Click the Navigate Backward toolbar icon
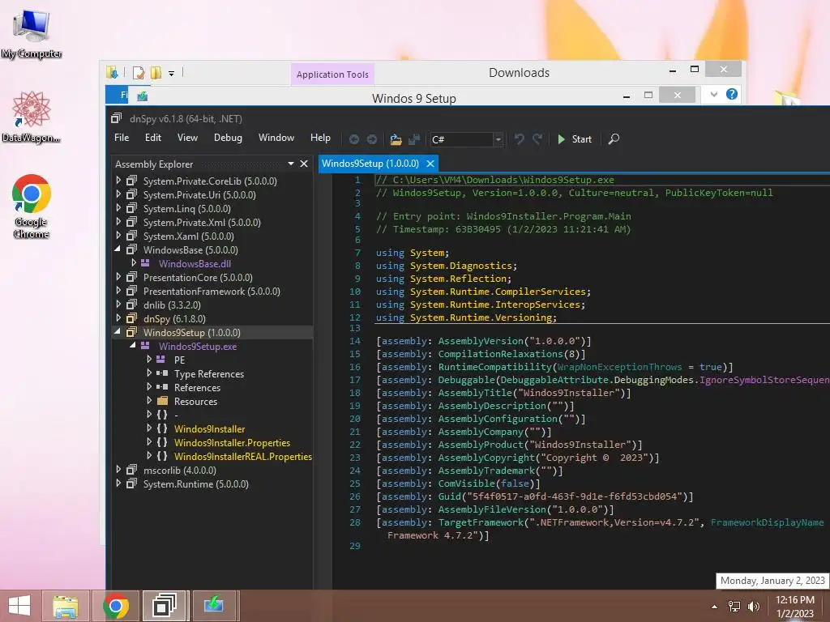The image size is (830, 622). tap(354, 139)
